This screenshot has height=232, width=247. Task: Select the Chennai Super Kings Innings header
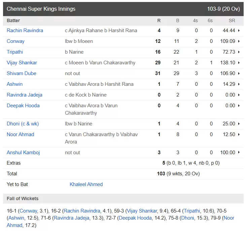pyautogui.click(x=123, y=9)
